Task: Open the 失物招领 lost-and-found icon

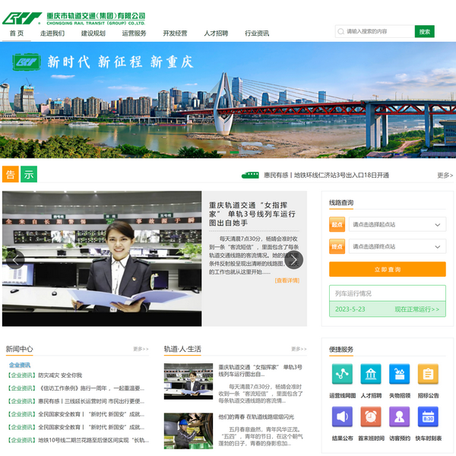Action: click(x=400, y=374)
